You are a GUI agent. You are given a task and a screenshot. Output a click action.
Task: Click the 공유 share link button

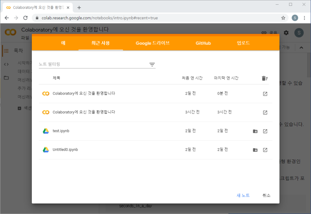coord(269,32)
